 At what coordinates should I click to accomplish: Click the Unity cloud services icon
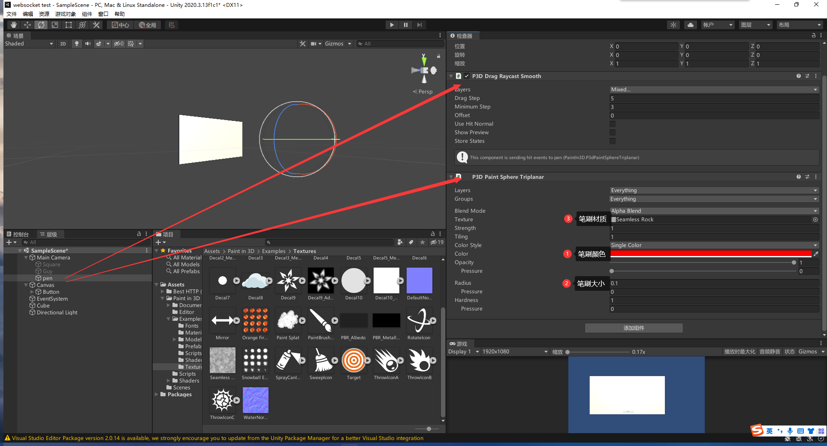(690, 24)
